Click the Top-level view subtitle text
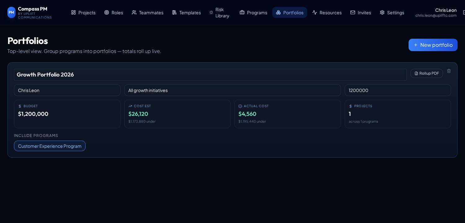This screenshot has height=223, width=465. point(84,51)
